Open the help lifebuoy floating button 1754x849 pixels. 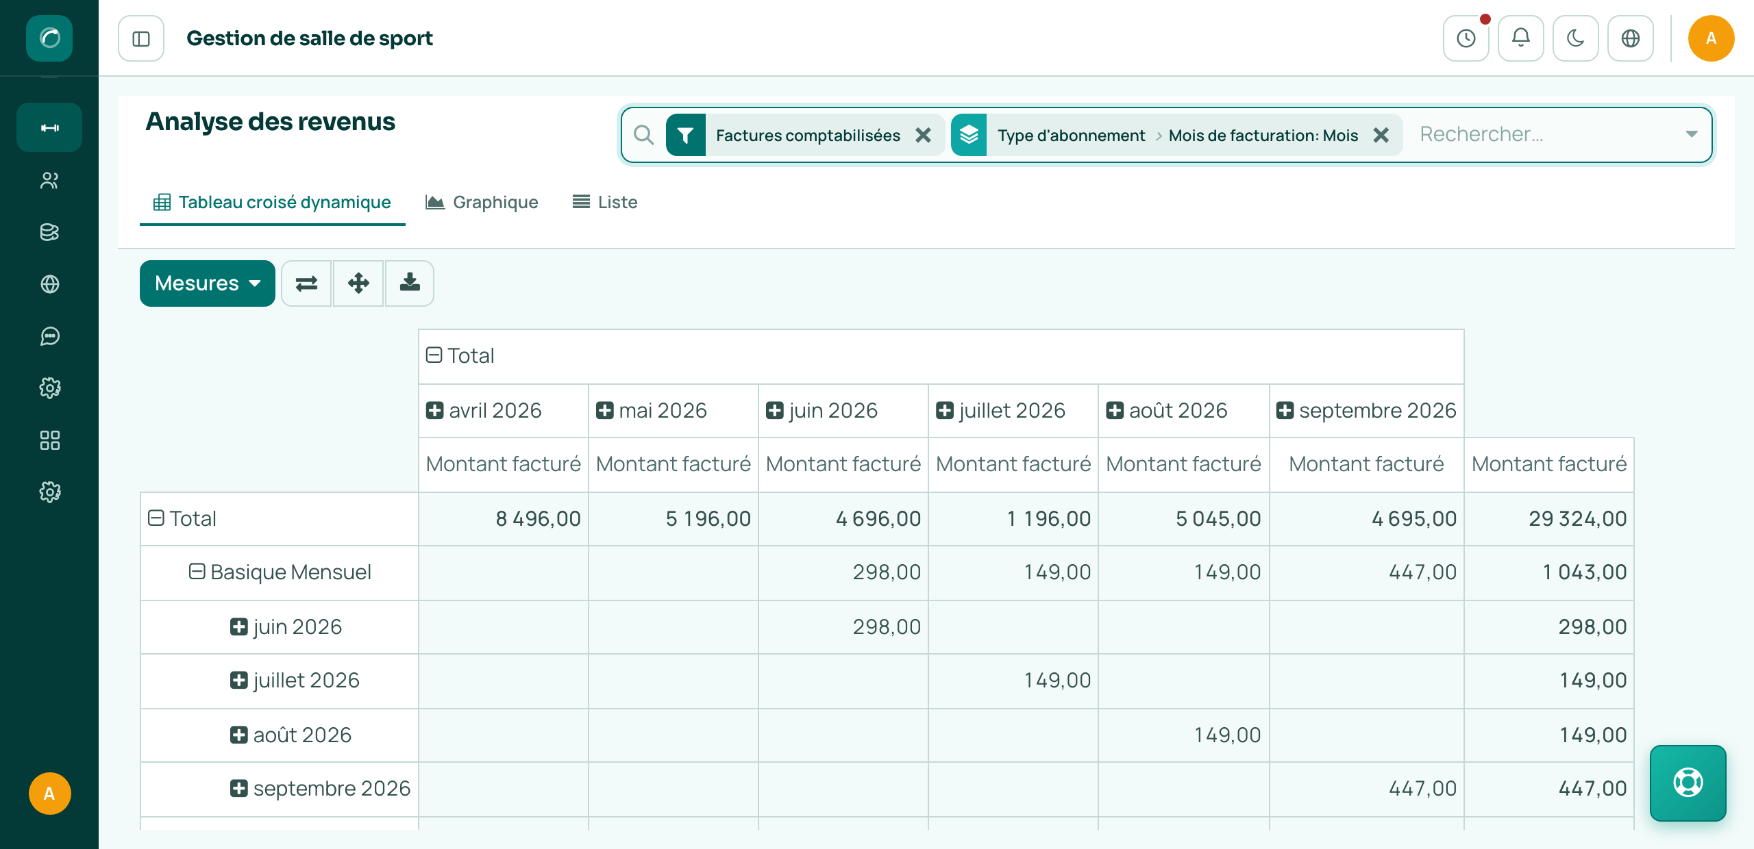[1688, 783]
